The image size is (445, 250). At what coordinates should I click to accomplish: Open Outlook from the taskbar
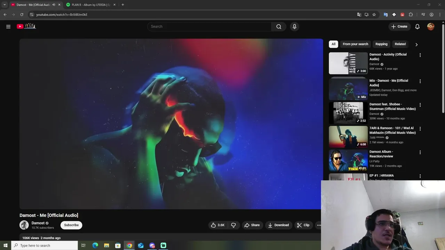[140, 245]
